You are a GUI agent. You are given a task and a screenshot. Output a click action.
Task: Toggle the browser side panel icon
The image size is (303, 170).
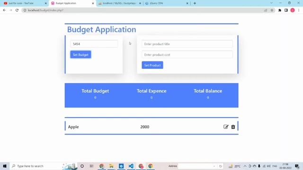point(286,10)
